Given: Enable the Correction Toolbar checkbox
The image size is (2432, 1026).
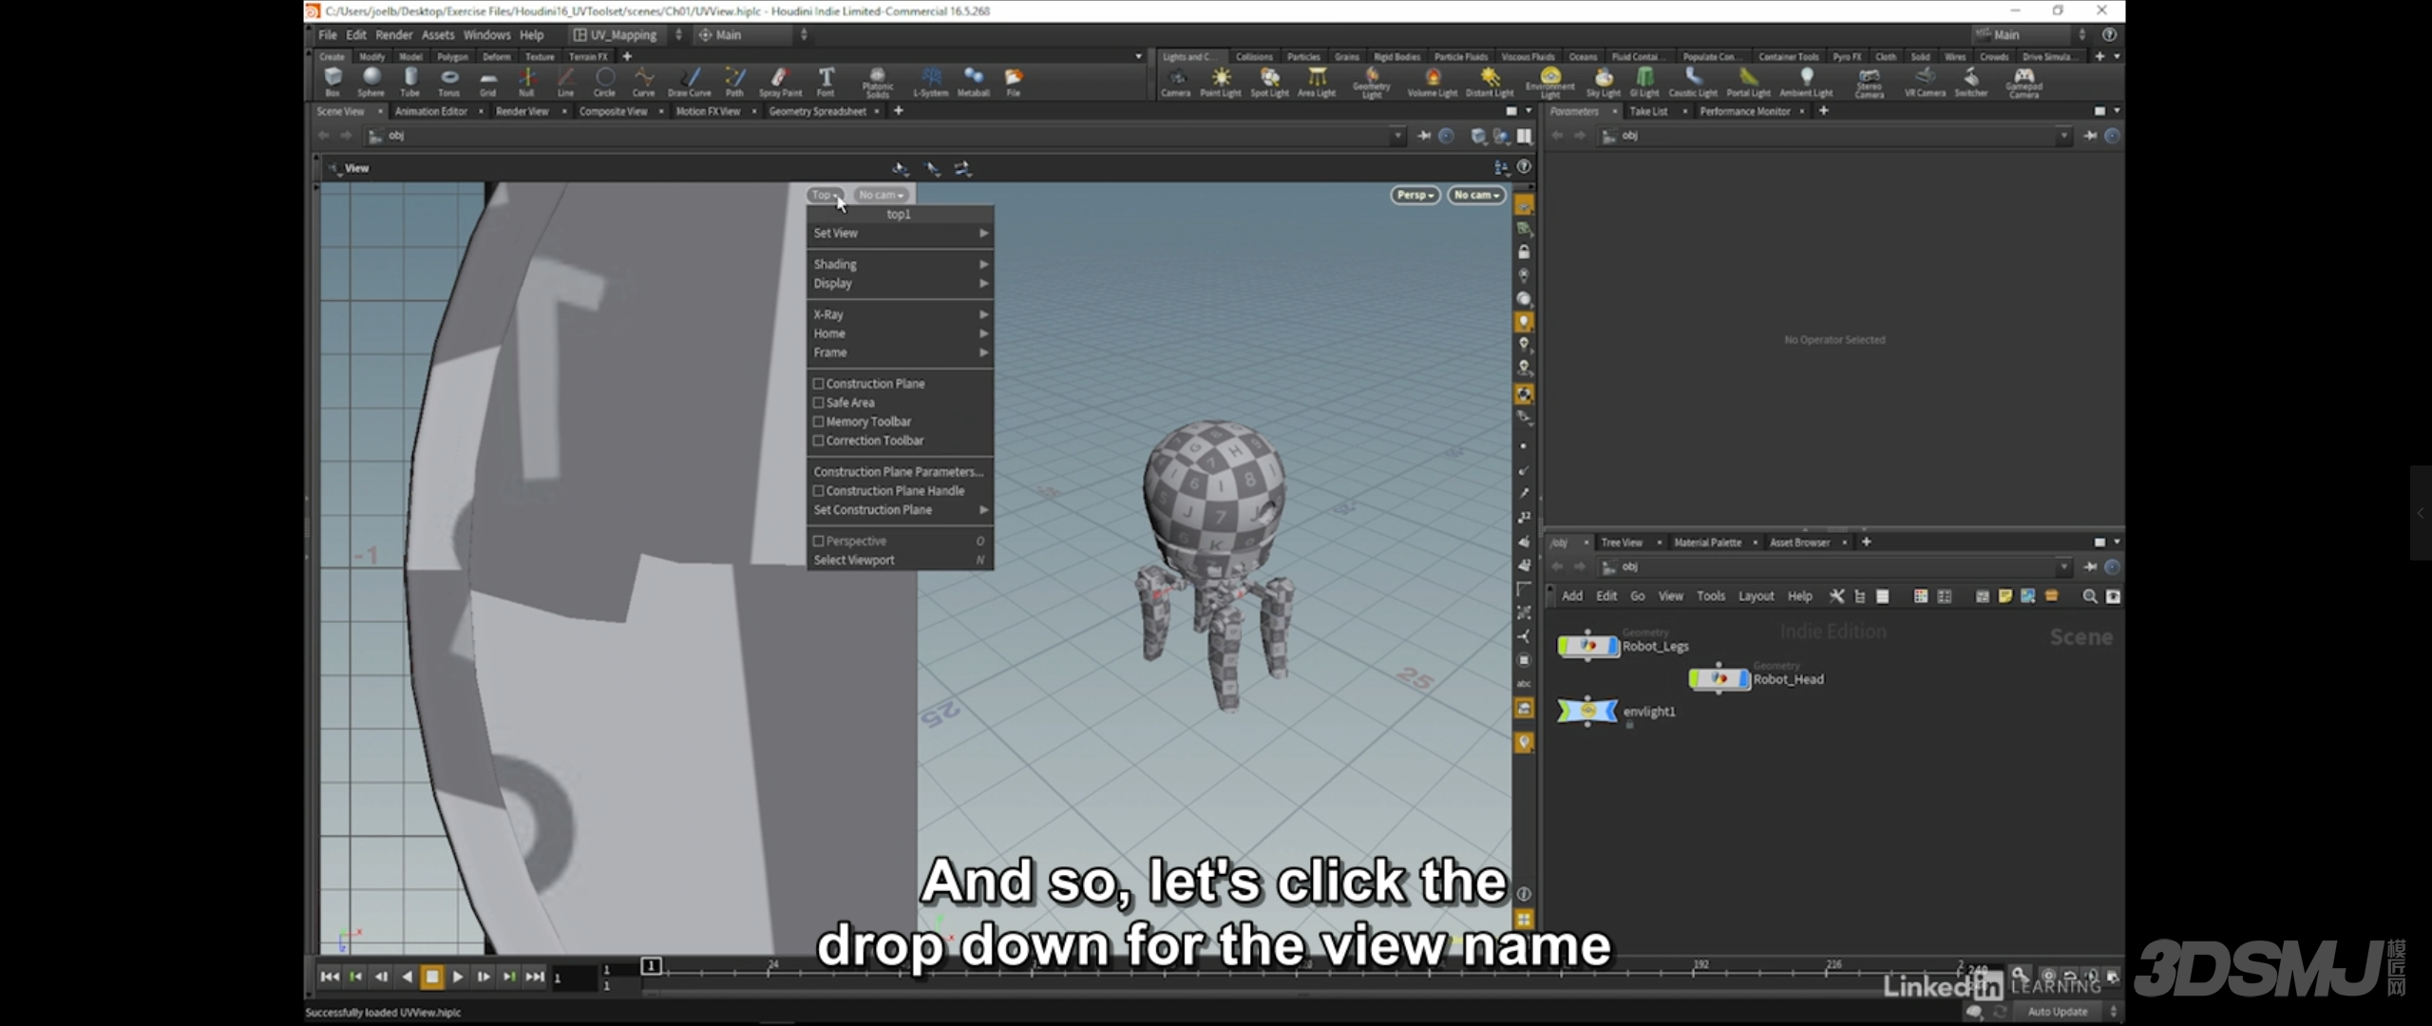Looking at the screenshot, I should coord(818,441).
